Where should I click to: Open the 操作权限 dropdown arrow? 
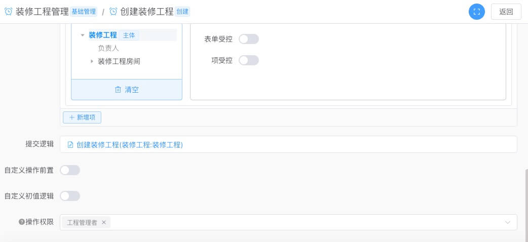click(507, 222)
